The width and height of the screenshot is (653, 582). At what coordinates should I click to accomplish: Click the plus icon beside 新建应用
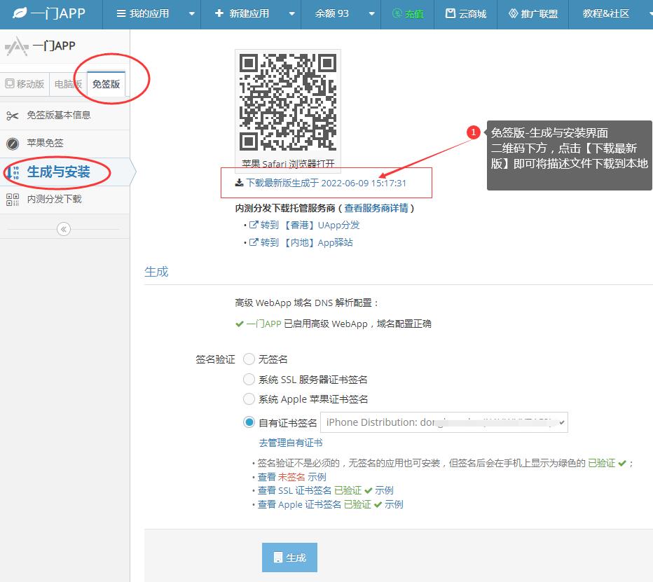(219, 13)
